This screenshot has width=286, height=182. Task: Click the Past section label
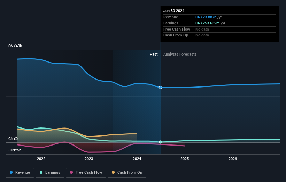coord(154,55)
